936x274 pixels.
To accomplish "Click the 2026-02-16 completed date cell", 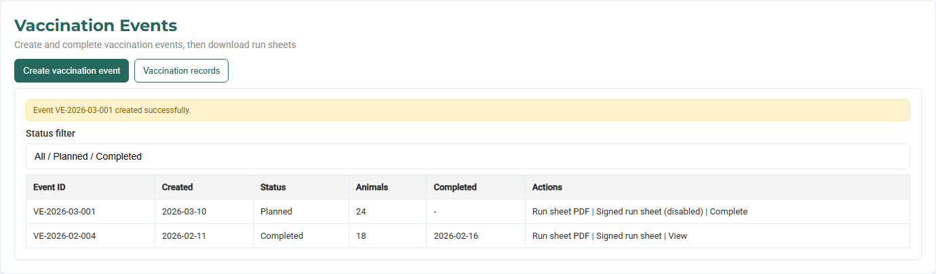I will pos(456,236).
